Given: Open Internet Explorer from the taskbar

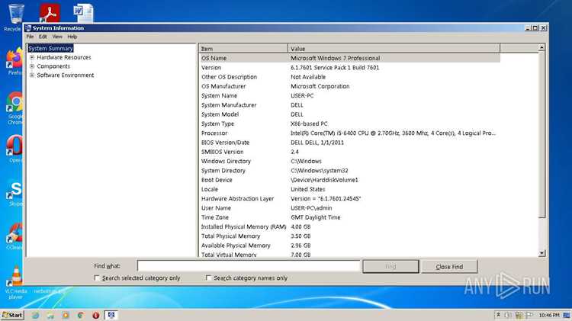Looking at the screenshot, I should point(35,315).
